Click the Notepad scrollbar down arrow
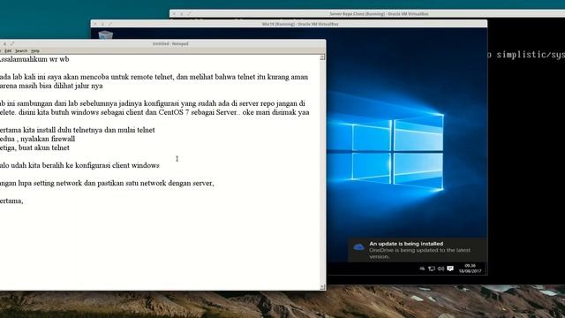This screenshot has height=318, width=565. pos(322,287)
